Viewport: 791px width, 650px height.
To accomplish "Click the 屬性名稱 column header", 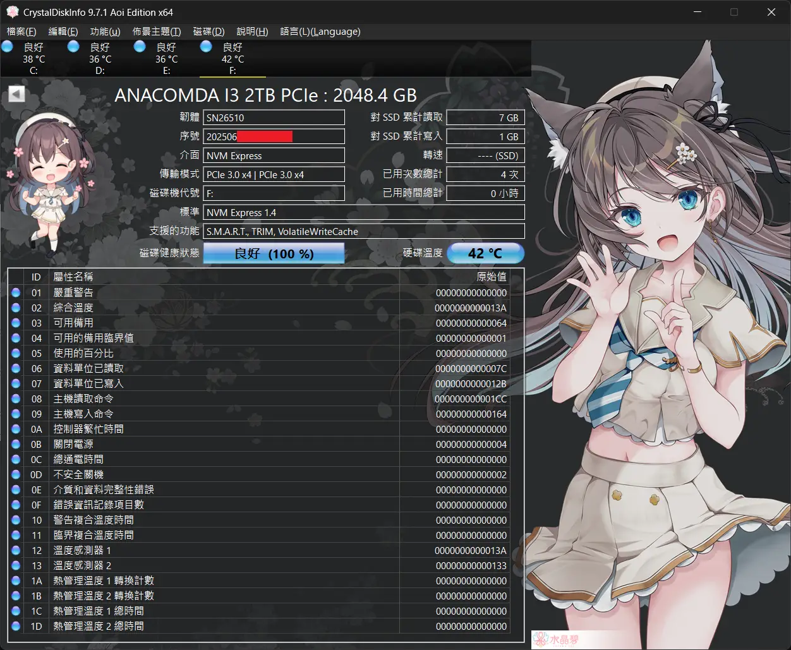I will pos(224,277).
